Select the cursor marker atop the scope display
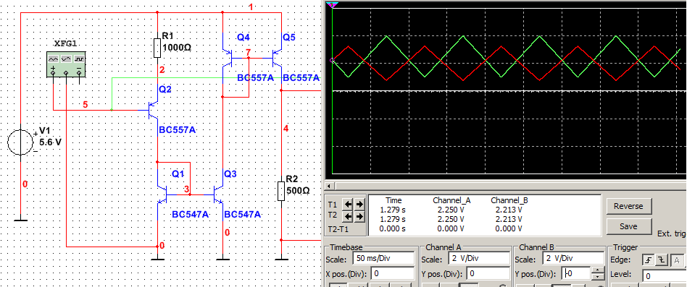The width and height of the screenshot is (687, 287). (x=333, y=5)
